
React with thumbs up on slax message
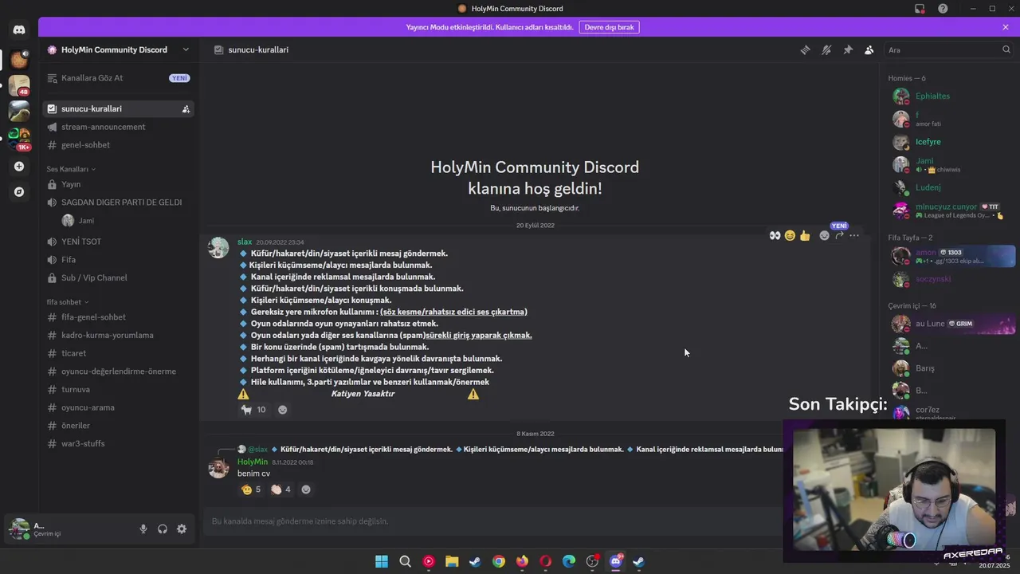point(805,235)
